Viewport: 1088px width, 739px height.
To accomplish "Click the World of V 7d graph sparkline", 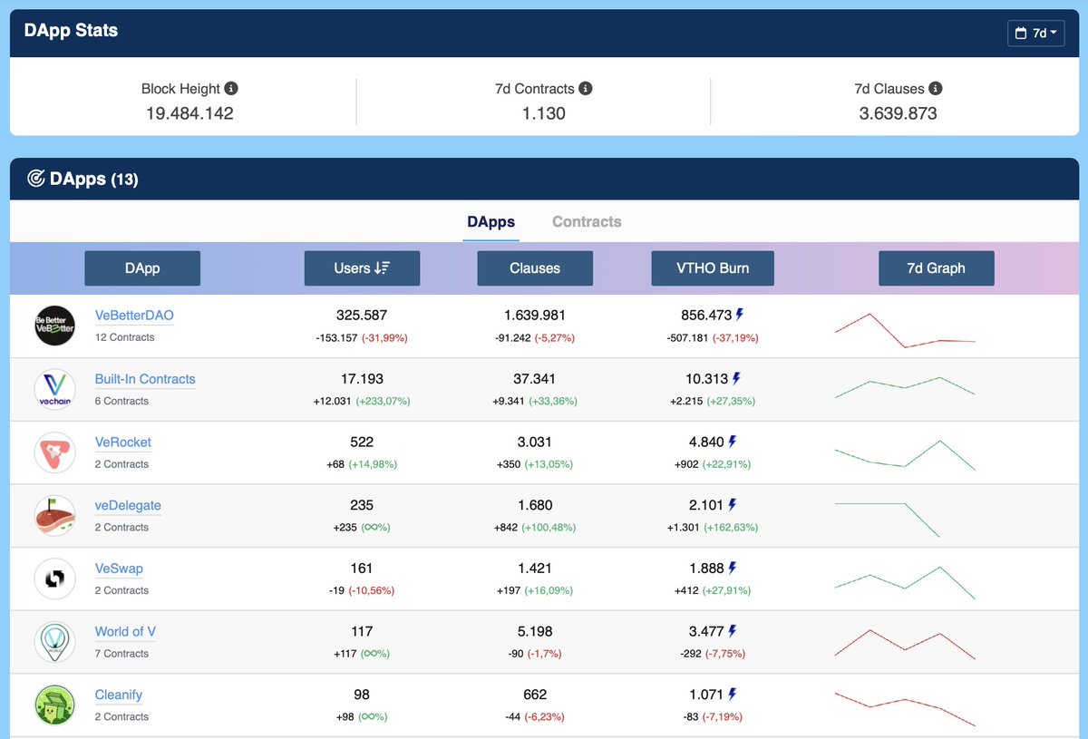I will 905,645.
